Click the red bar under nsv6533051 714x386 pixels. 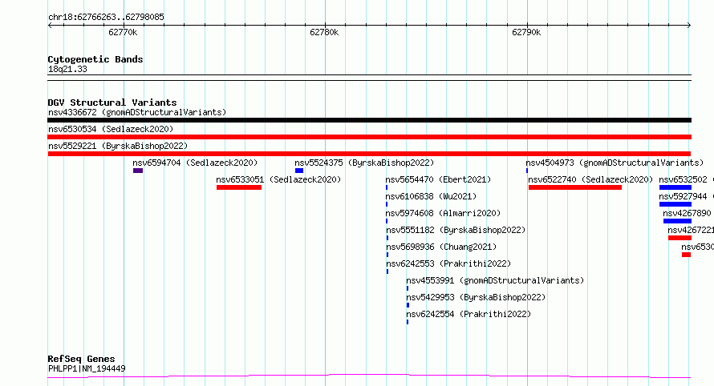(239, 187)
